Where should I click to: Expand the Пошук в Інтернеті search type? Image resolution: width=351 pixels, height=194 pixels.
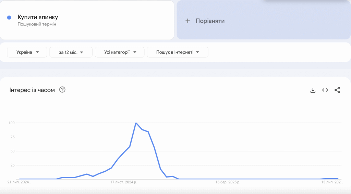178,52
